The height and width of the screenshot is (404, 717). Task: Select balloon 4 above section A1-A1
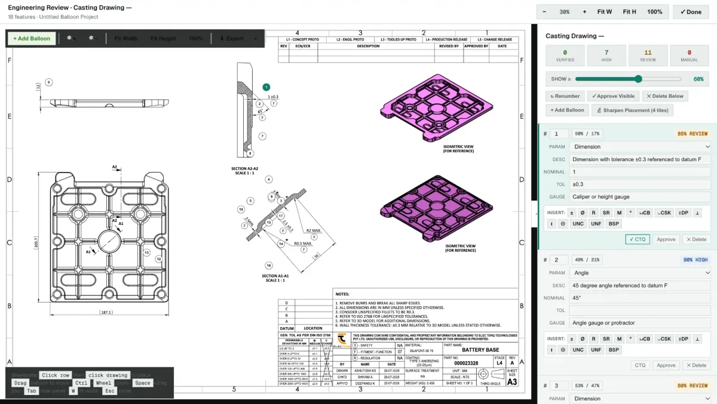coord(269,179)
